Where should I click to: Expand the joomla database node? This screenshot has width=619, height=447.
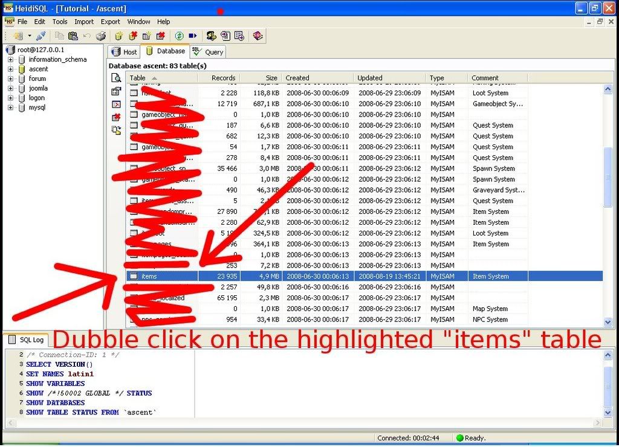coord(11,88)
